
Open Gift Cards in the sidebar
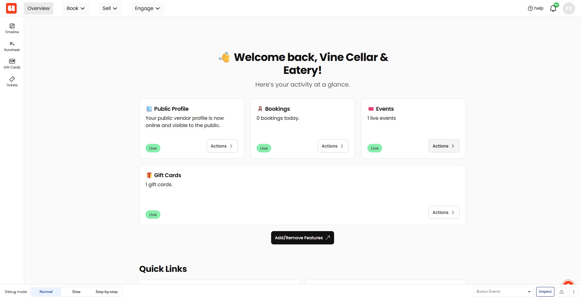pyautogui.click(x=12, y=64)
